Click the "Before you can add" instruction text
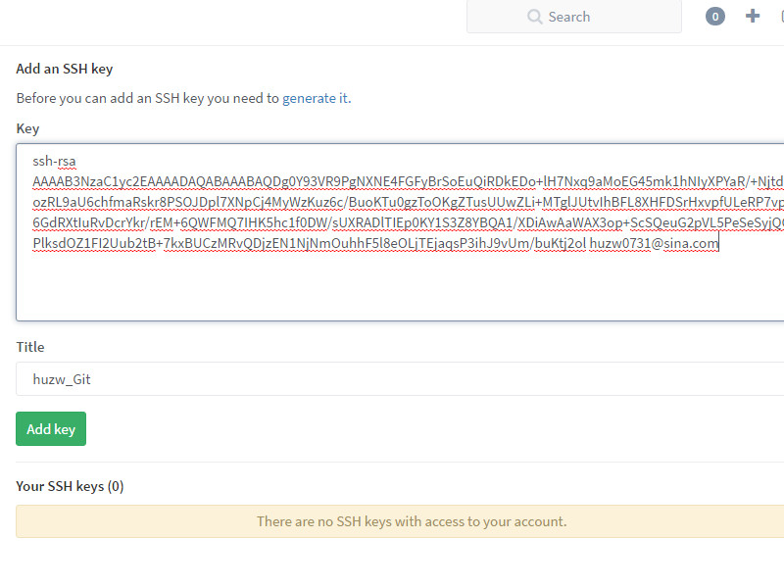The width and height of the screenshot is (784, 588). pyautogui.click(x=147, y=98)
